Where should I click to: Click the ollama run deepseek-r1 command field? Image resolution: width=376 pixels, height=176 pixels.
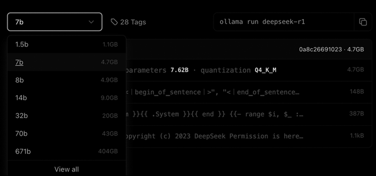(x=283, y=22)
